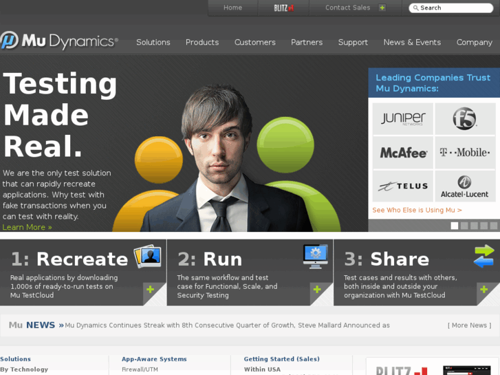Click the F5 logo tile
This screenshot has width=500, height=375.
click(x=465, y=119)
